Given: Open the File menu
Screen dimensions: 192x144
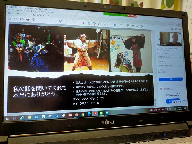Looking at the screenshot, I should pyautogui.click(x=10, y=10).
